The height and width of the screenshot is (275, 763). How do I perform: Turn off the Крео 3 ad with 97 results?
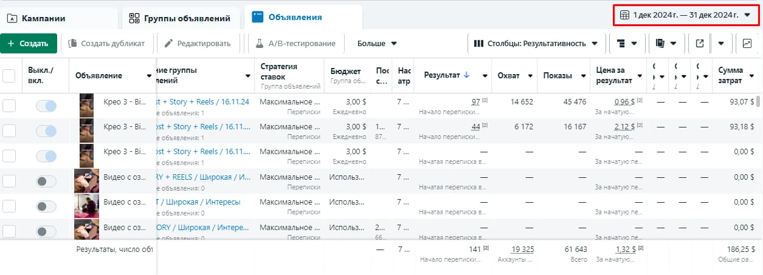point(46,106)
